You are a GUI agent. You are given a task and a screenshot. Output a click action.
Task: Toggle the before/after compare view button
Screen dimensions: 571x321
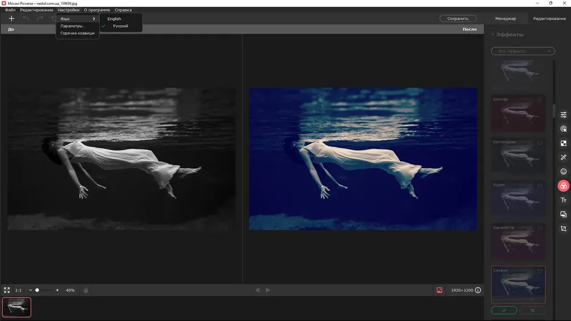[x=440, y=290]
